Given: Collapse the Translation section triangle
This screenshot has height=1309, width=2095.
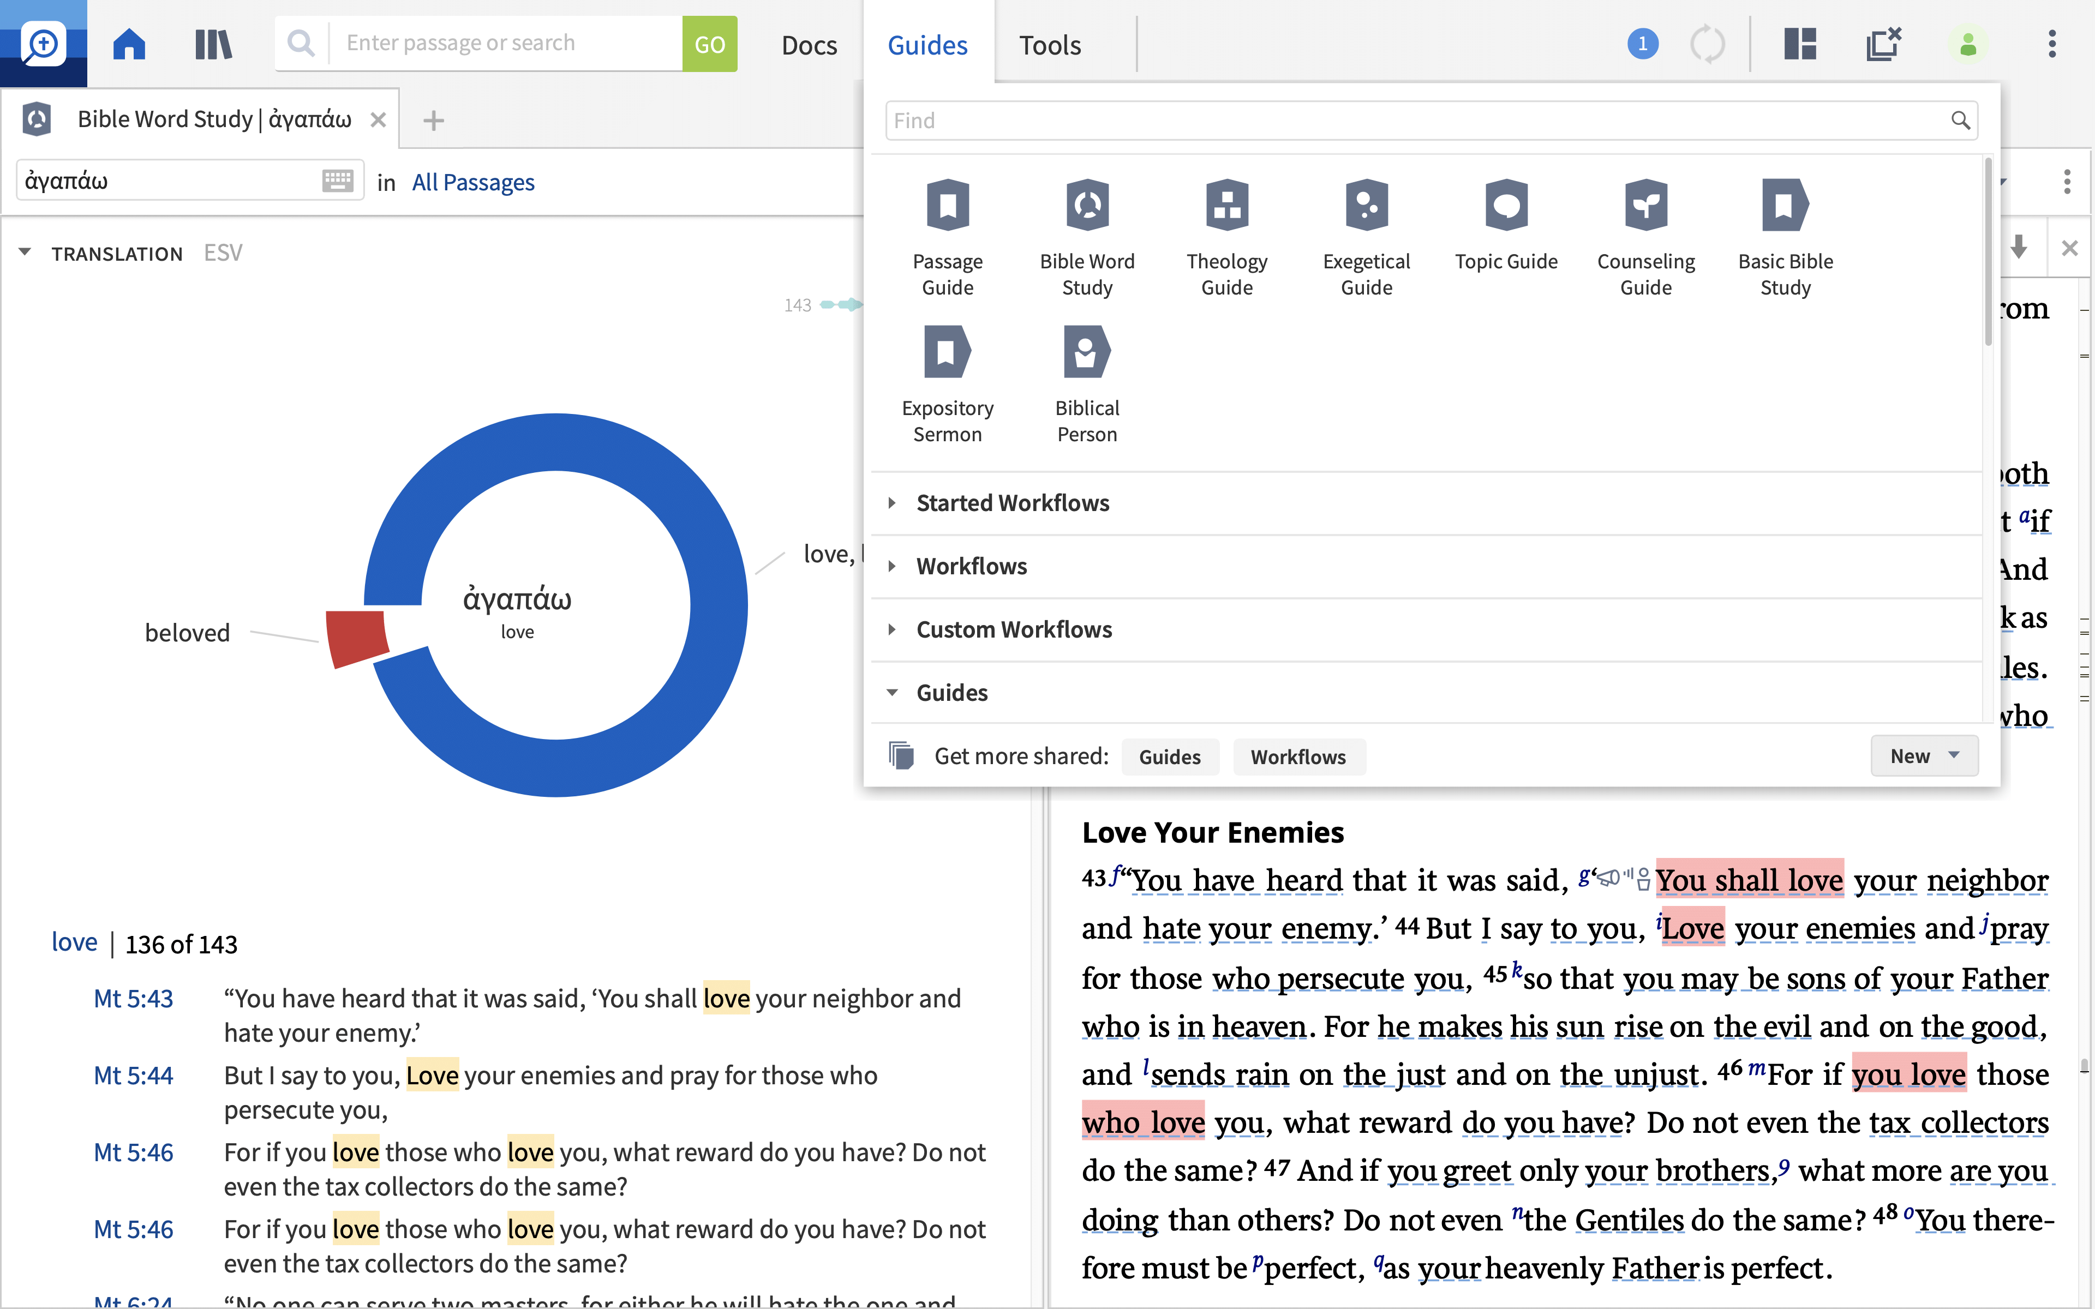Looking at the screenshot, I should 25,253.
